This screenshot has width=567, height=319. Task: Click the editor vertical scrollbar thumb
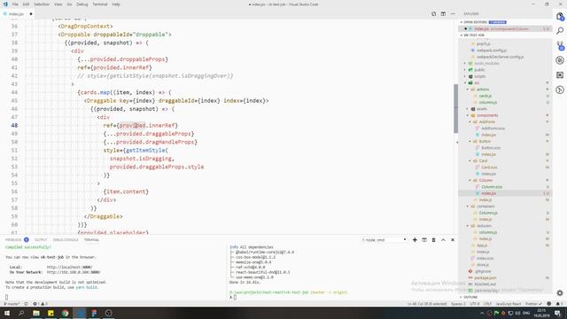click(455, 108)
